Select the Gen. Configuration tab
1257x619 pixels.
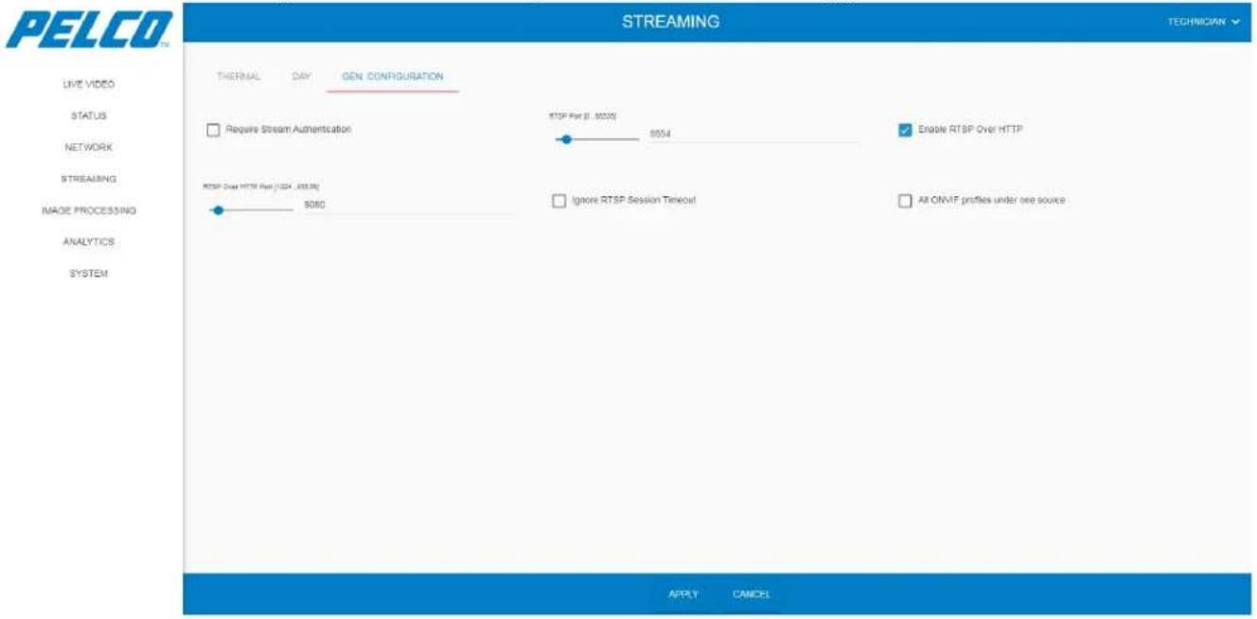[392, 77]
